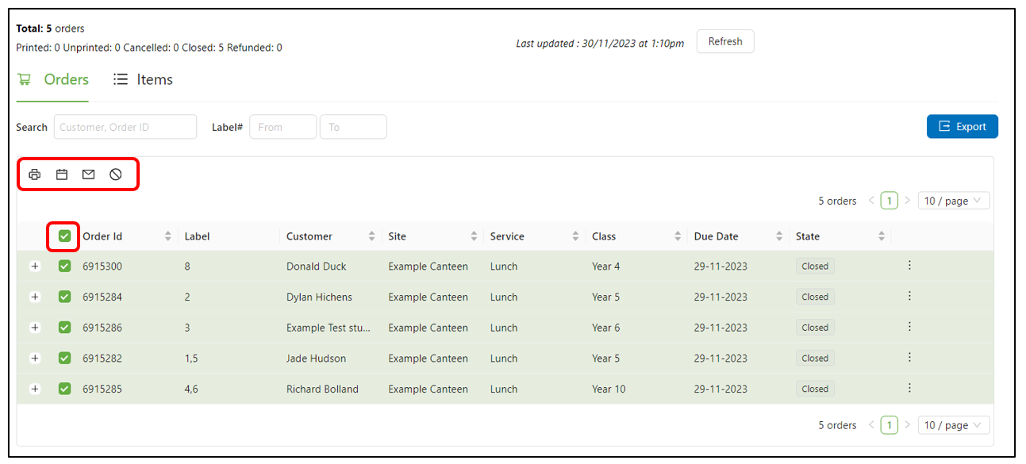Click the cancel orders circle-slash icon
The height and width of the screenshot is (464, 1026).
click(116, 174)
